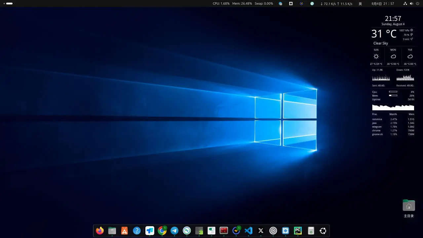Open Visual Studio Code in dock
Screen dimensions: 423x238
[x=249, y=231]
